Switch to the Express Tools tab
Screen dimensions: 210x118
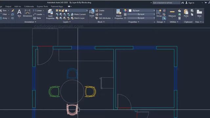coord(42,7)
